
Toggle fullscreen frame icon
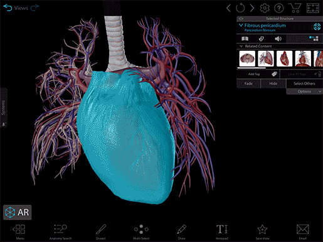313,8
